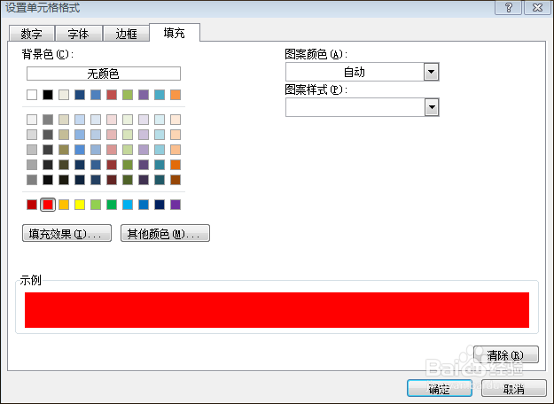The image size is (554, 404).
Task: Pick the brick red theme swatch in top row
Action: pyautogui.click(x=112, y=95)
